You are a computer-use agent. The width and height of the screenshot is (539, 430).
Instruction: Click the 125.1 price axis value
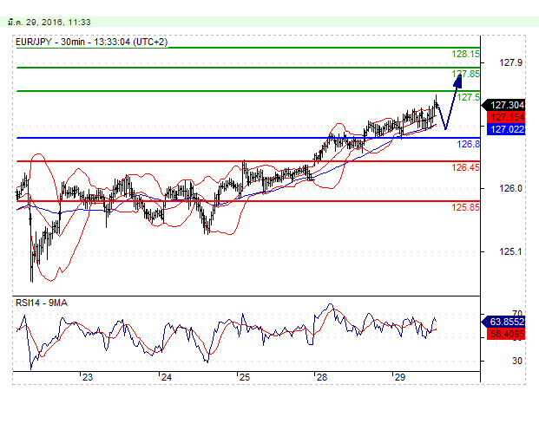(x=510, y=251)
